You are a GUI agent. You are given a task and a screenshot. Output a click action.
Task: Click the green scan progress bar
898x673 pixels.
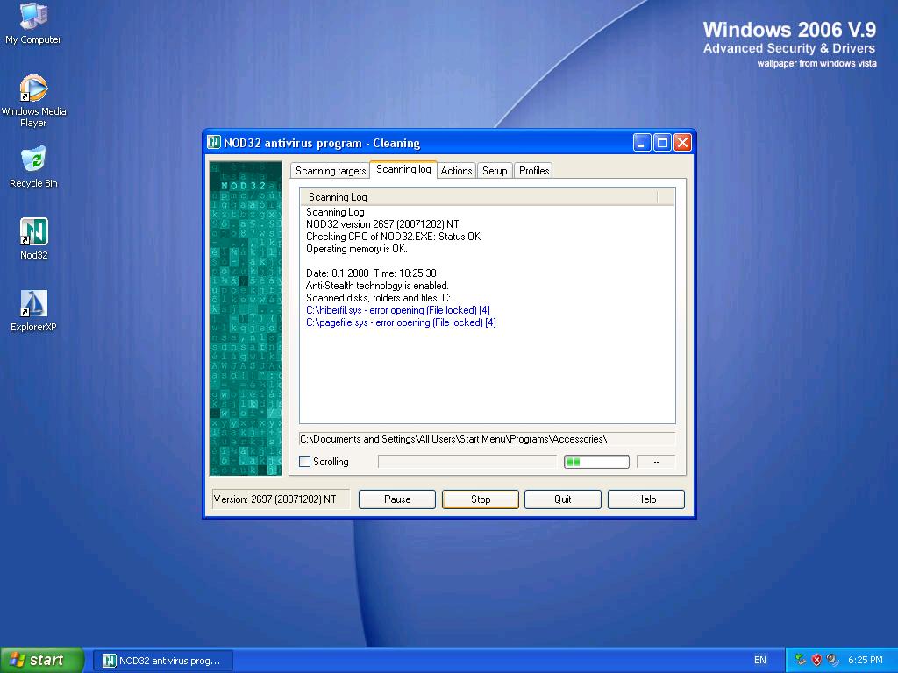coord(596,461)
